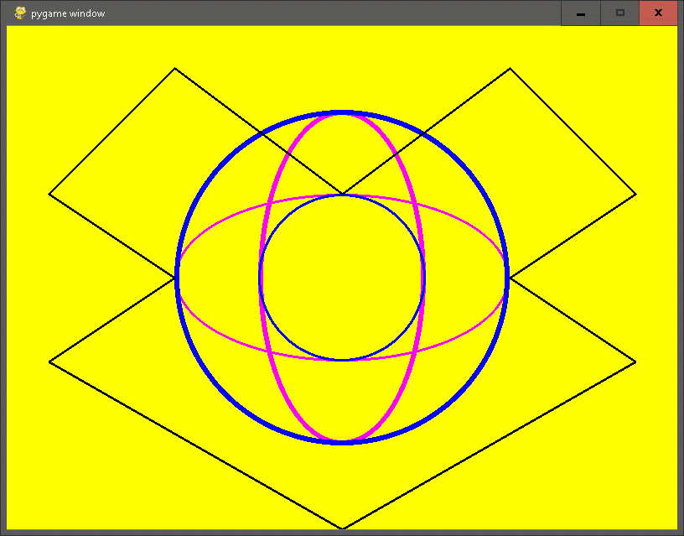Minimize the pygame window
The image size is (684, 536).
click(x=581, y=13)
